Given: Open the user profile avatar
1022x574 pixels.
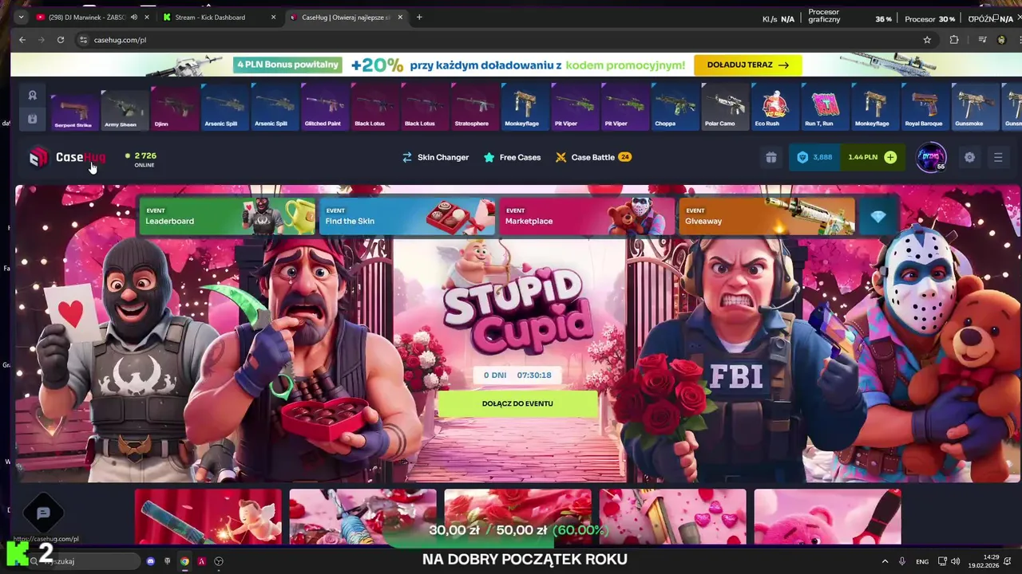Looking at the screenshot, I should (930, 157).
